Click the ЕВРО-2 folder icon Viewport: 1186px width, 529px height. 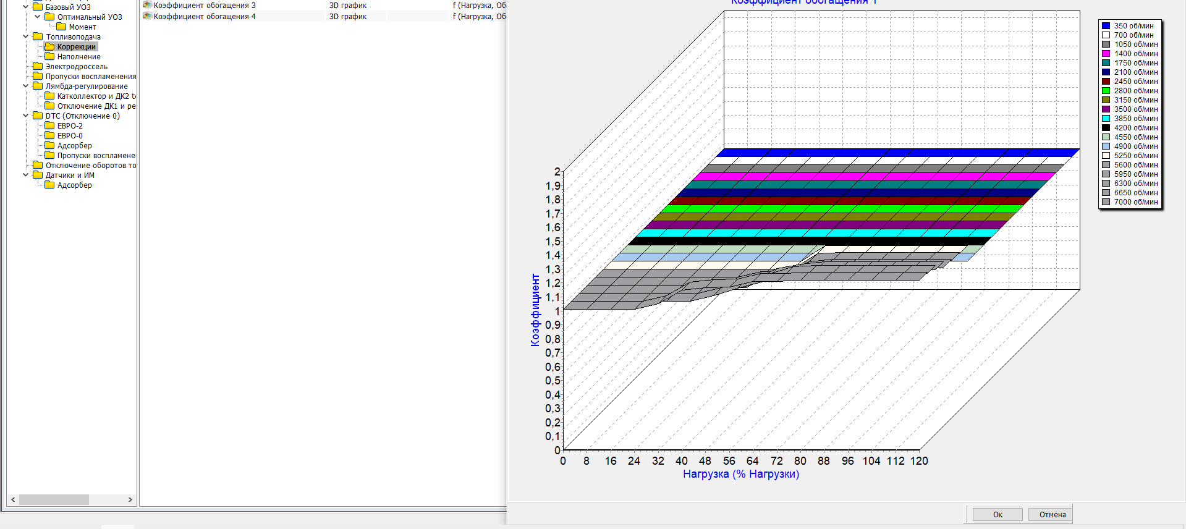coord(49,125)
